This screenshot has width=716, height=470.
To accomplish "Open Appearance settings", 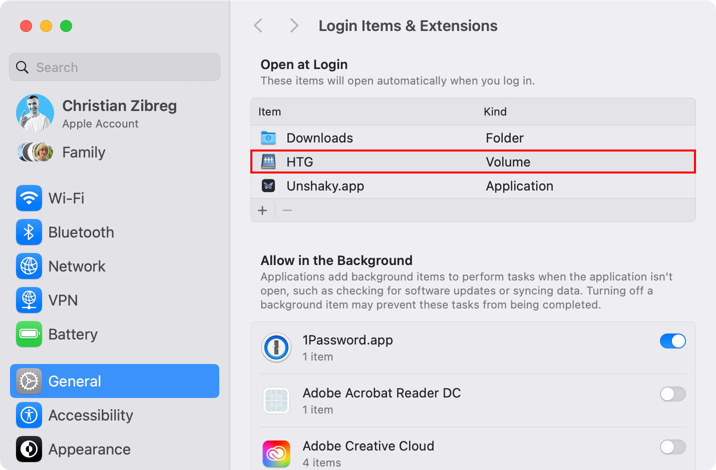I will [89, 449].
